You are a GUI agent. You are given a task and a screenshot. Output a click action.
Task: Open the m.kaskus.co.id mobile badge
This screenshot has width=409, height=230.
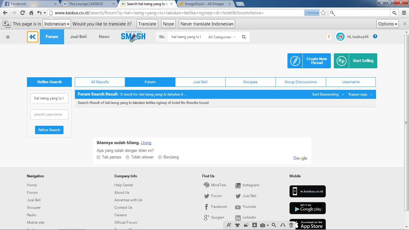tap(307, 191)
